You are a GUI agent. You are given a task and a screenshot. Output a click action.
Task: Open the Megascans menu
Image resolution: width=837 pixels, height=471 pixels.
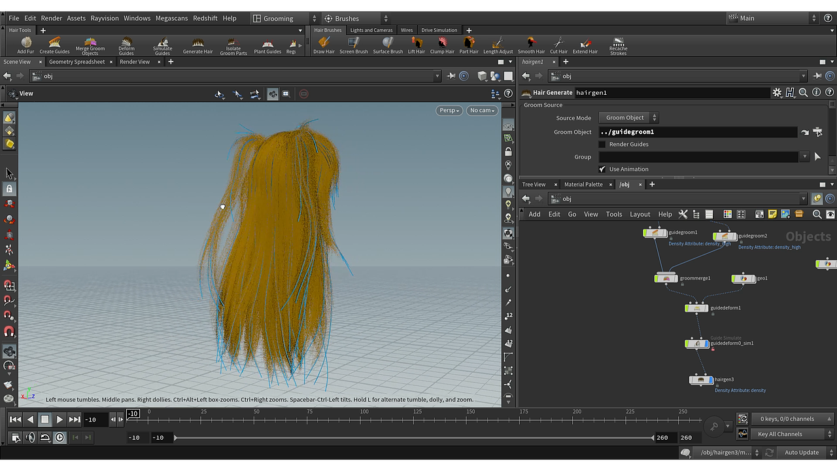pyautogui.click(x=171, y=18)
